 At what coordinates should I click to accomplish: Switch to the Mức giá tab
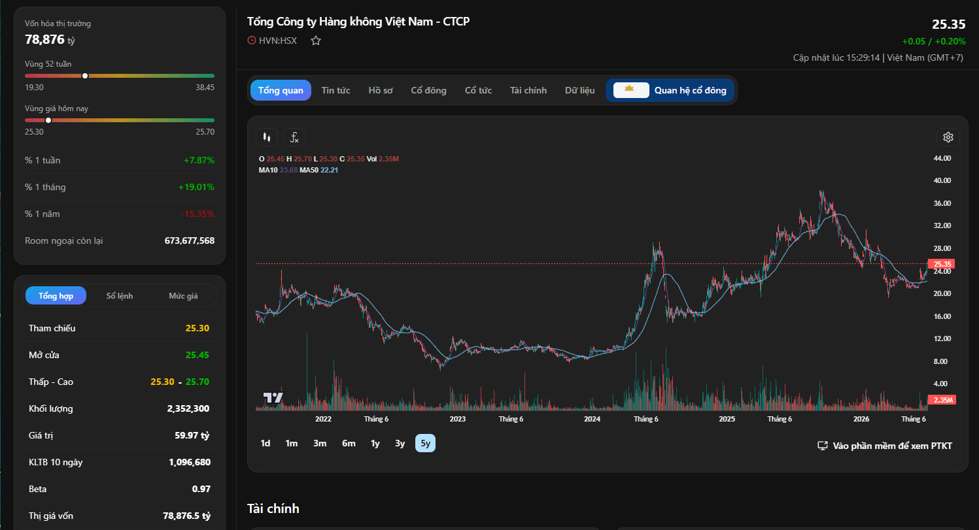(183, 296)
